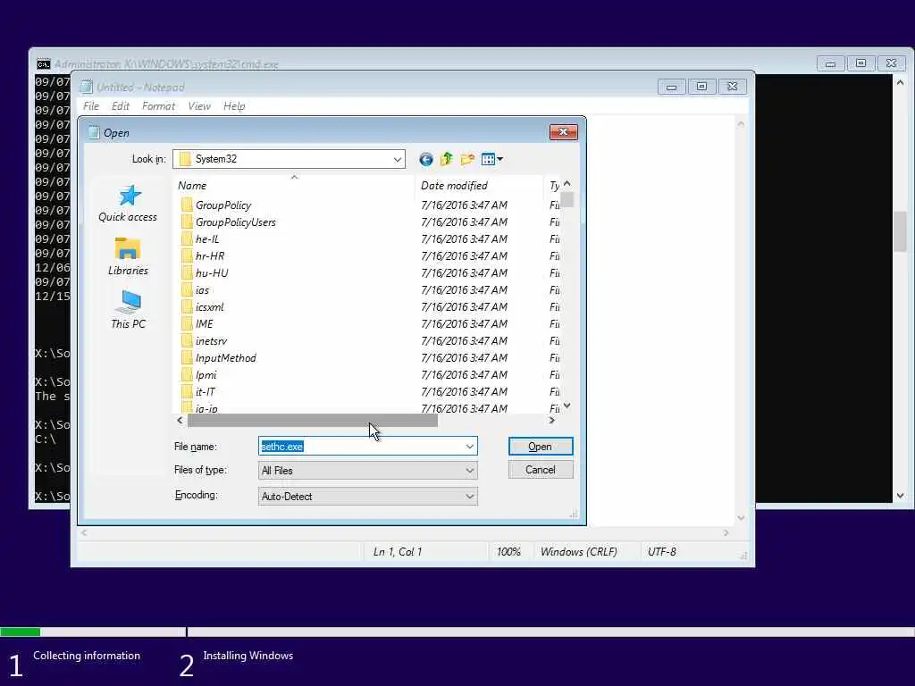Viewport: 915px width, 686px height.
Task: Click UTF-8 status bar entry
Action: 662,552
